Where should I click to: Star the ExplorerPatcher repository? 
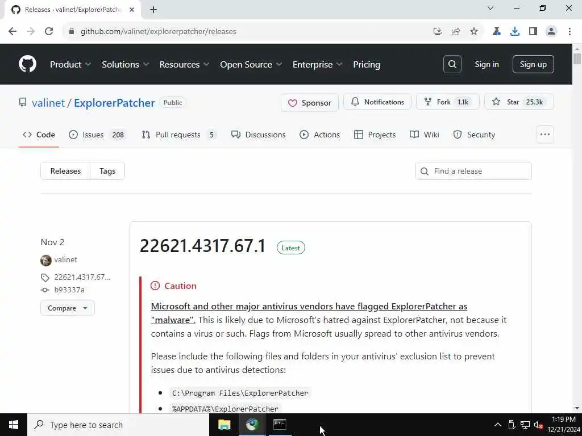point(519,102)
